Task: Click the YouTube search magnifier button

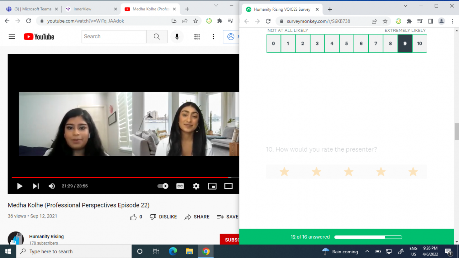Action: pos(157,37)
